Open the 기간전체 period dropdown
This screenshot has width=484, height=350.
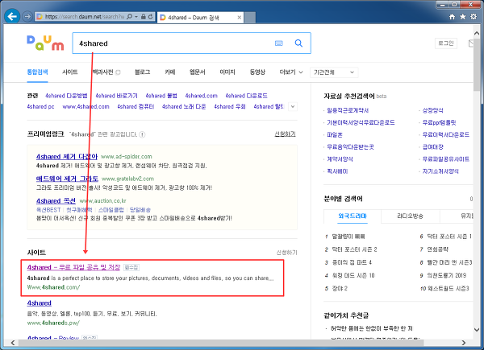334,72
